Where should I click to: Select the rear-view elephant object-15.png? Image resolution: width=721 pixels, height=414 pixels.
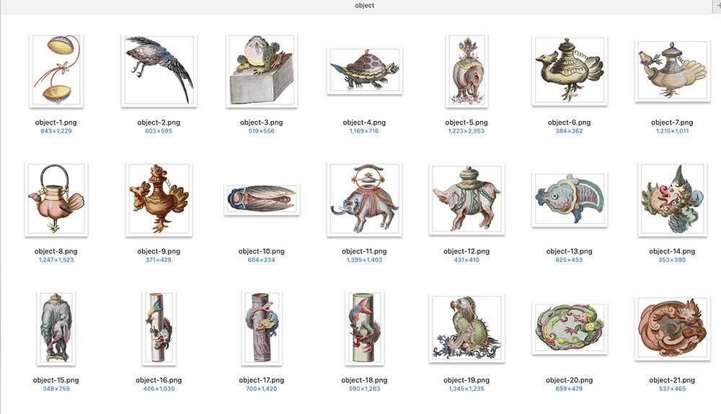[x=56, y=328]
